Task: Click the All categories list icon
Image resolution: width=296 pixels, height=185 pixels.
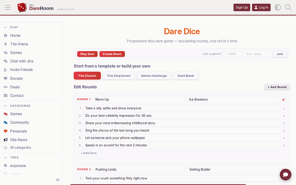Action: (6, 148)
